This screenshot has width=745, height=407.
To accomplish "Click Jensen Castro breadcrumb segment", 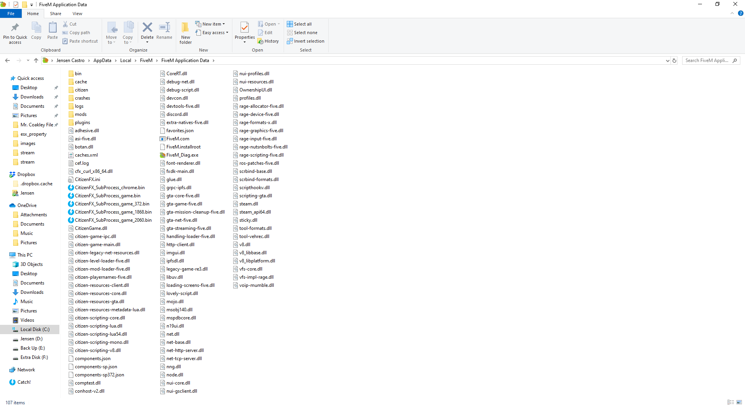I will 70,60.
